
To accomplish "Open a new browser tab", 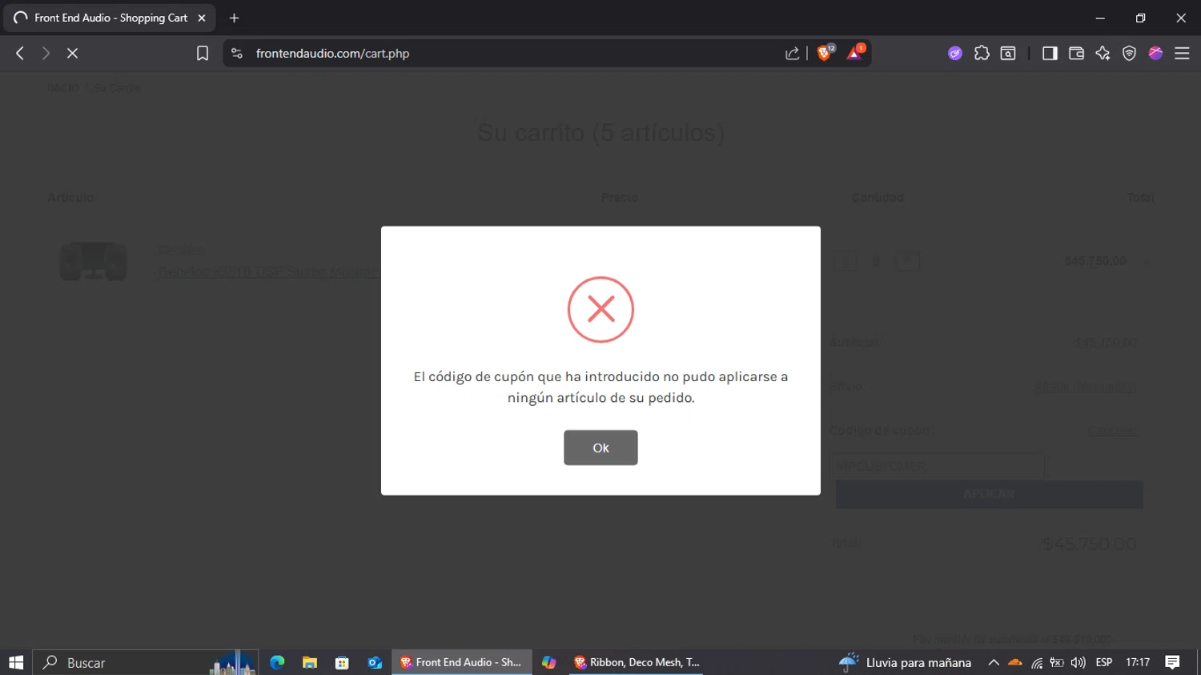I will (234, 18).
